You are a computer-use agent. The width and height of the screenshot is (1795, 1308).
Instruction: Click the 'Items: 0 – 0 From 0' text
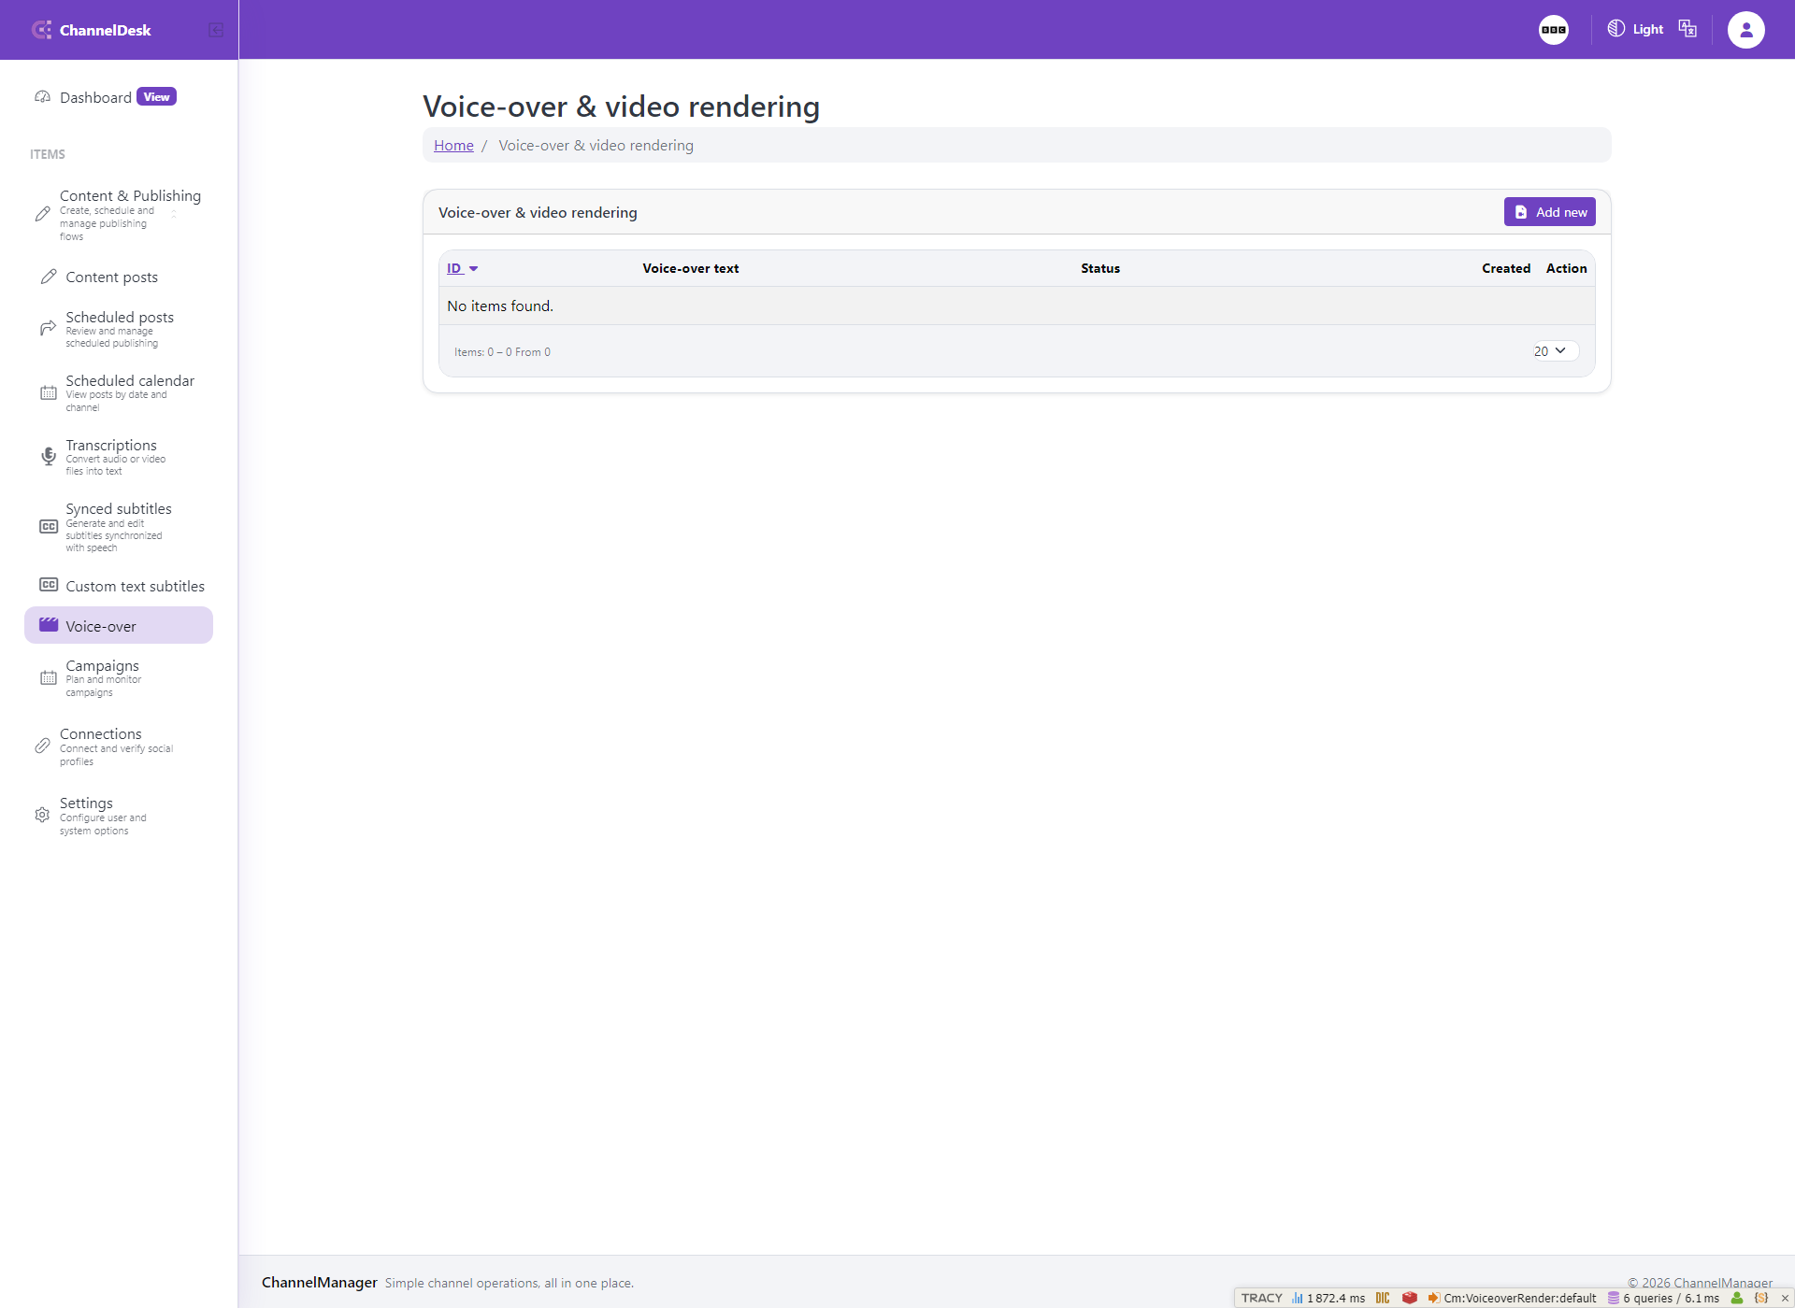[502, 352]
